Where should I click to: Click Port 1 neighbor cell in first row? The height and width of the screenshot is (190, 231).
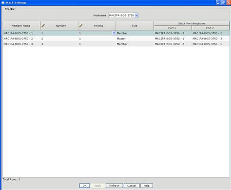pos(173,33)
